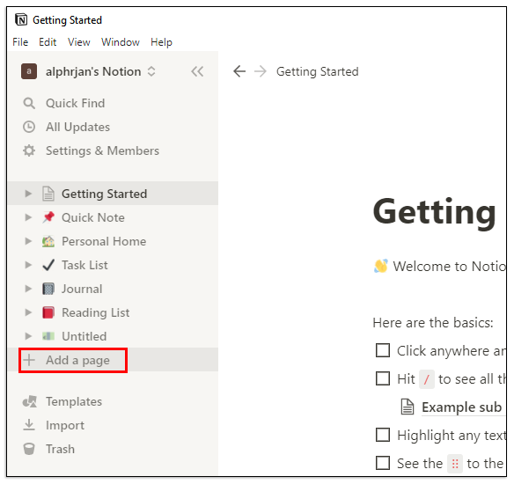Expand the Untitled page tree
The height and width of the screenshot is (484, 514).
point(28,336)
